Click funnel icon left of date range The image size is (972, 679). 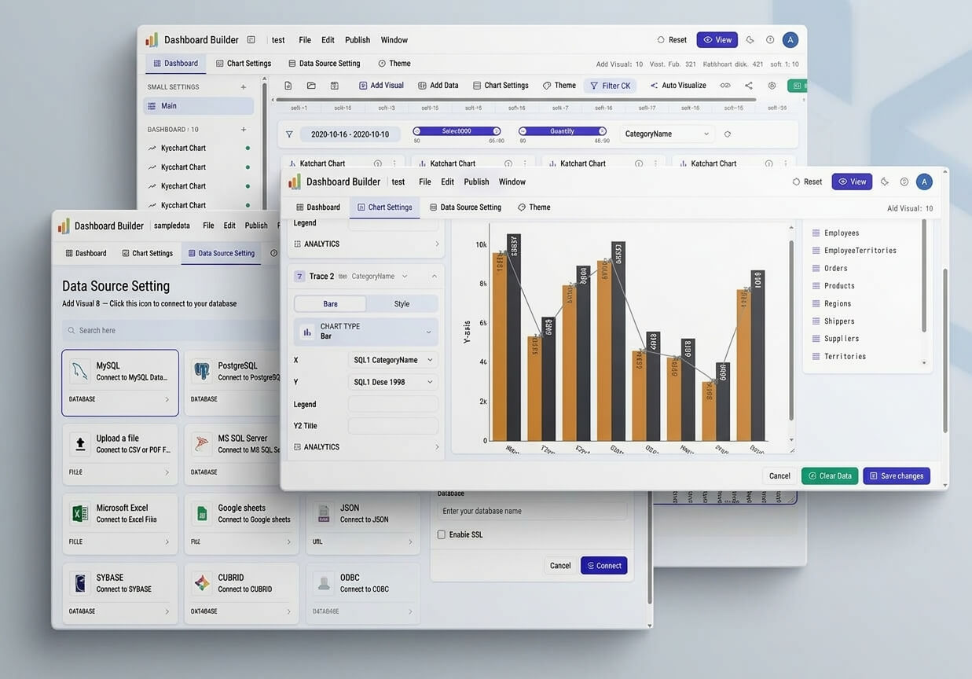point(289,134)
